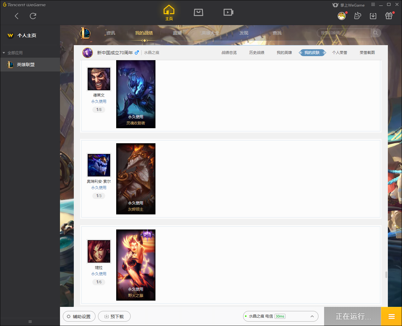Open the 荣誉截图 sub-tab
The height and width of the screenshot is (326, 402).
click(x=367, y=53)
